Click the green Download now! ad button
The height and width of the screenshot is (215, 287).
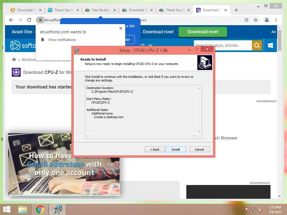click(203, 32)
